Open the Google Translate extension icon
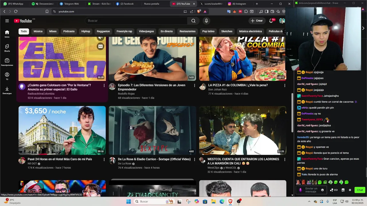Screen dimensions: 367x206 pyautogui.click(x=229, y=11)
